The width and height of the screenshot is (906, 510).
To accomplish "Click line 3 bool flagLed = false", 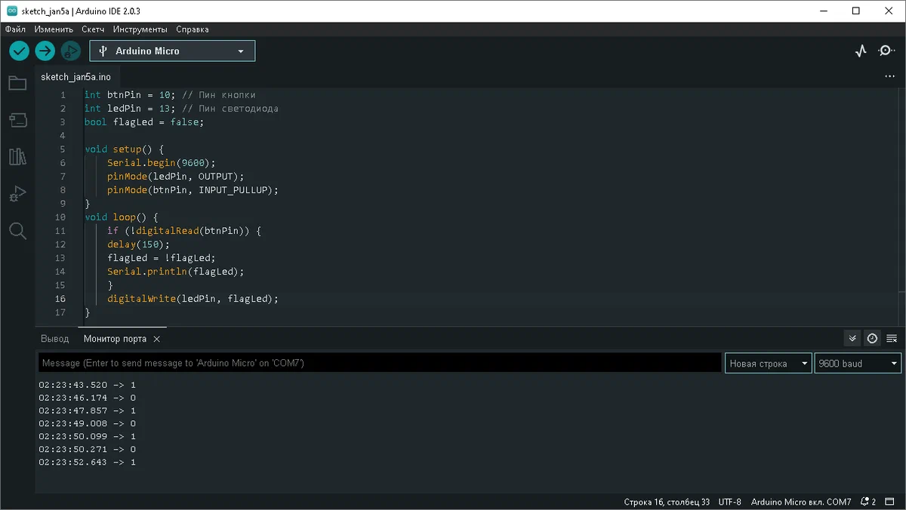I will 144,122.
